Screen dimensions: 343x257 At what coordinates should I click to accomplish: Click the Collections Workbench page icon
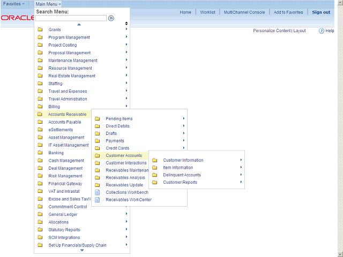(x=98, y=192)
